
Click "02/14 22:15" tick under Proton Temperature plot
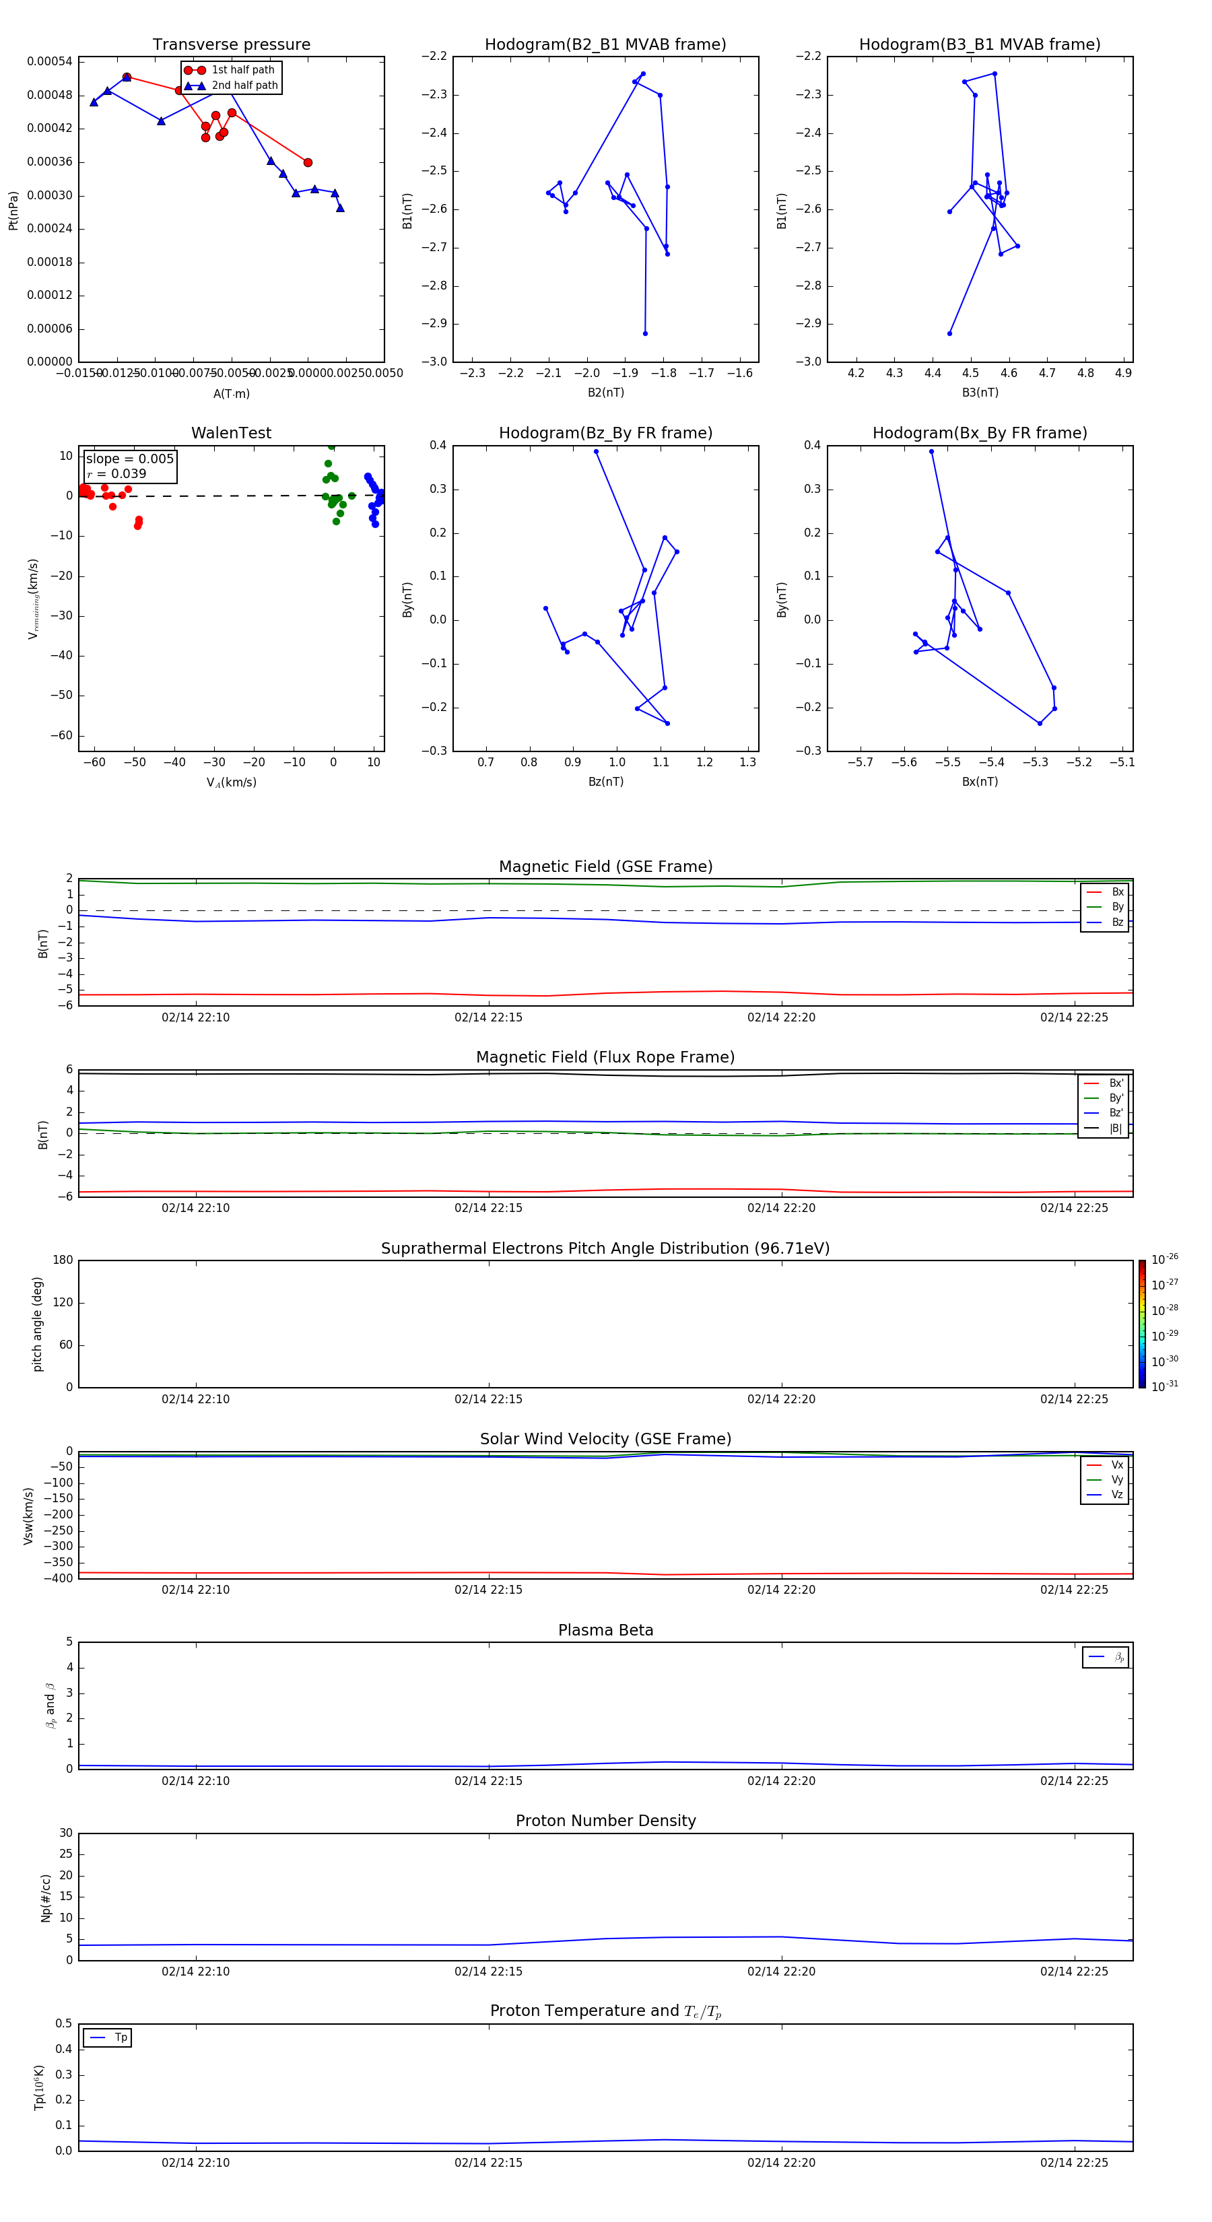pyautogui.click(x=488, y=2163)
